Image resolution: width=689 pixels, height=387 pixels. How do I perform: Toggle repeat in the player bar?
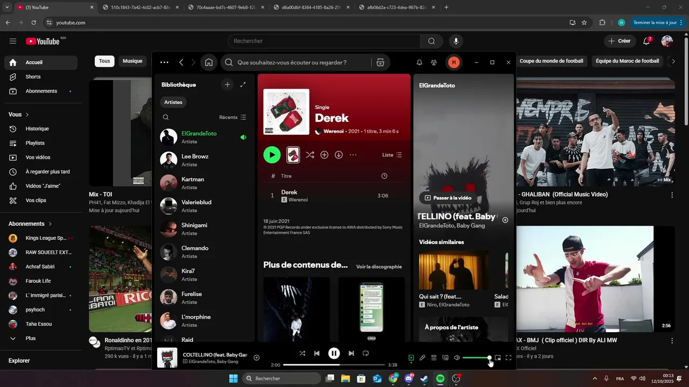(365, 353)
